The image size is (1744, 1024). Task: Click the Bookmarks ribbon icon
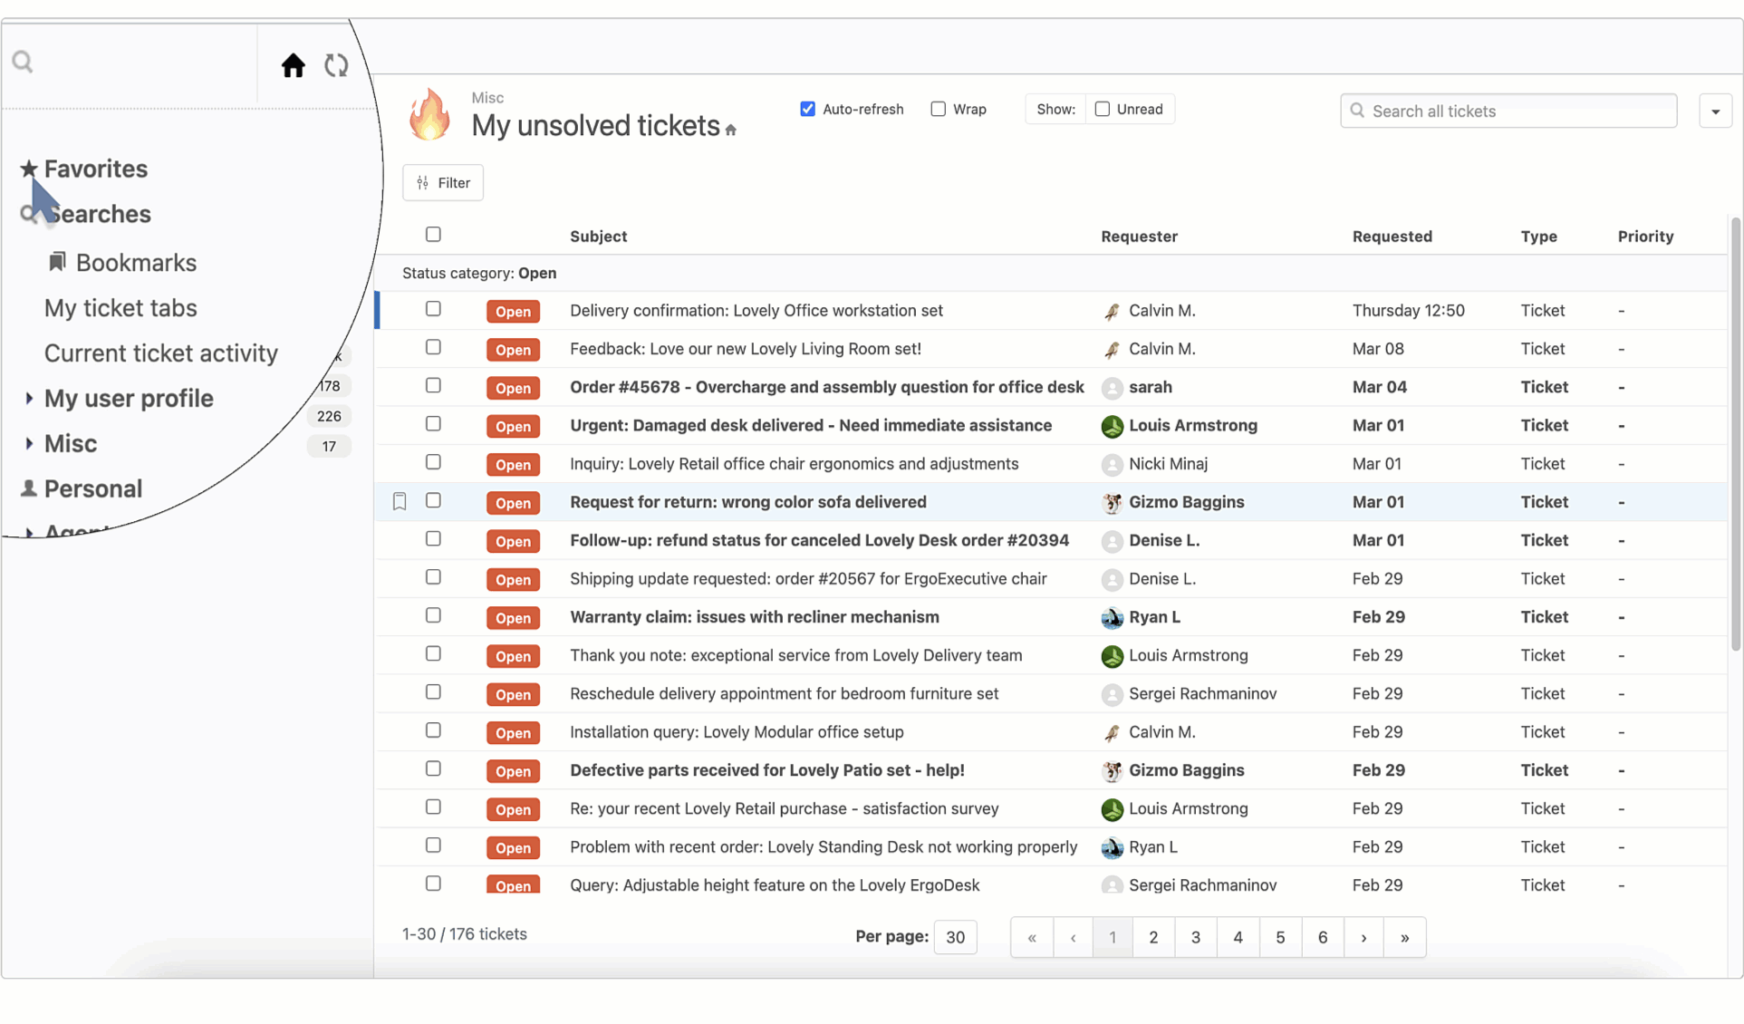tap(57, 262)
